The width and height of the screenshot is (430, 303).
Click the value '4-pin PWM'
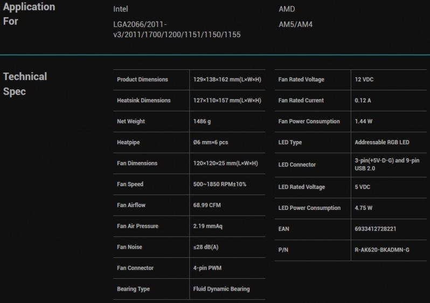click(207, 268)
